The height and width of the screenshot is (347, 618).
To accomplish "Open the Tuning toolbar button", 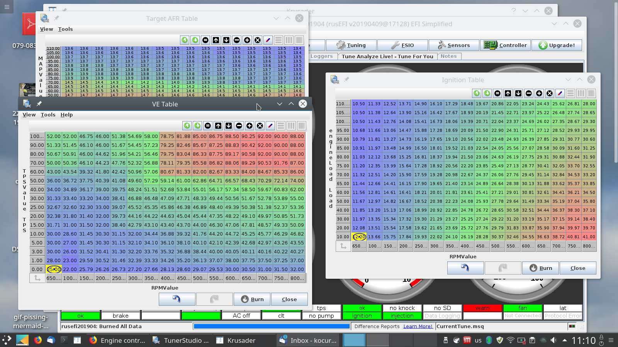I will coord(351,45).
